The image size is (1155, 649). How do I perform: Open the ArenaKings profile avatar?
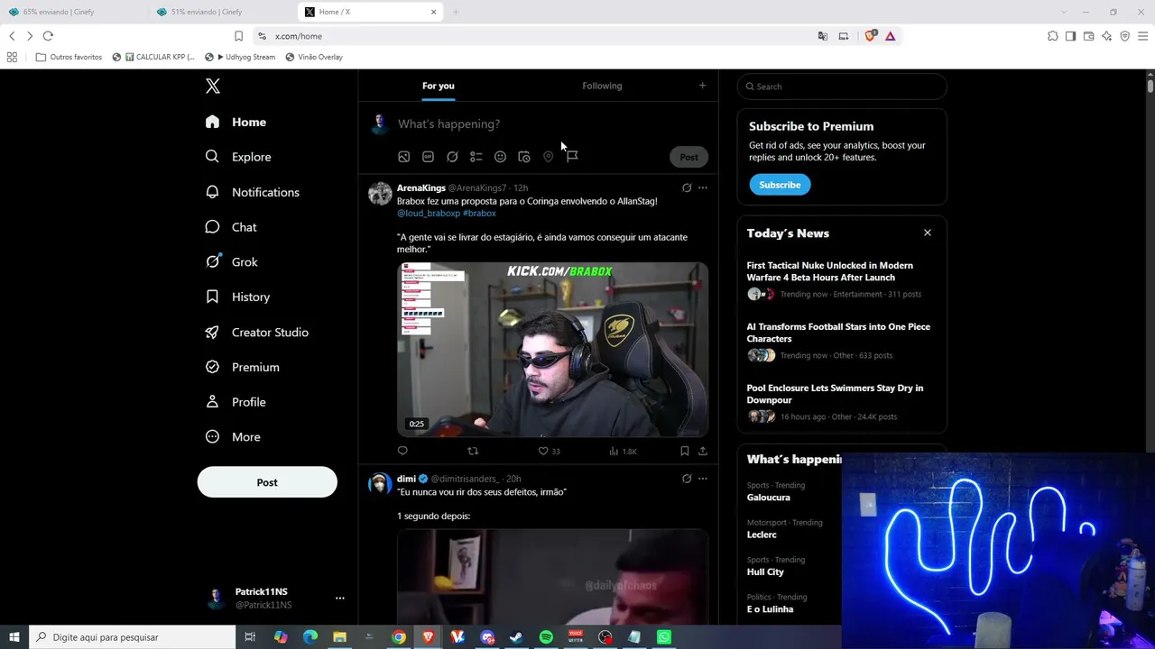(380, 194)
